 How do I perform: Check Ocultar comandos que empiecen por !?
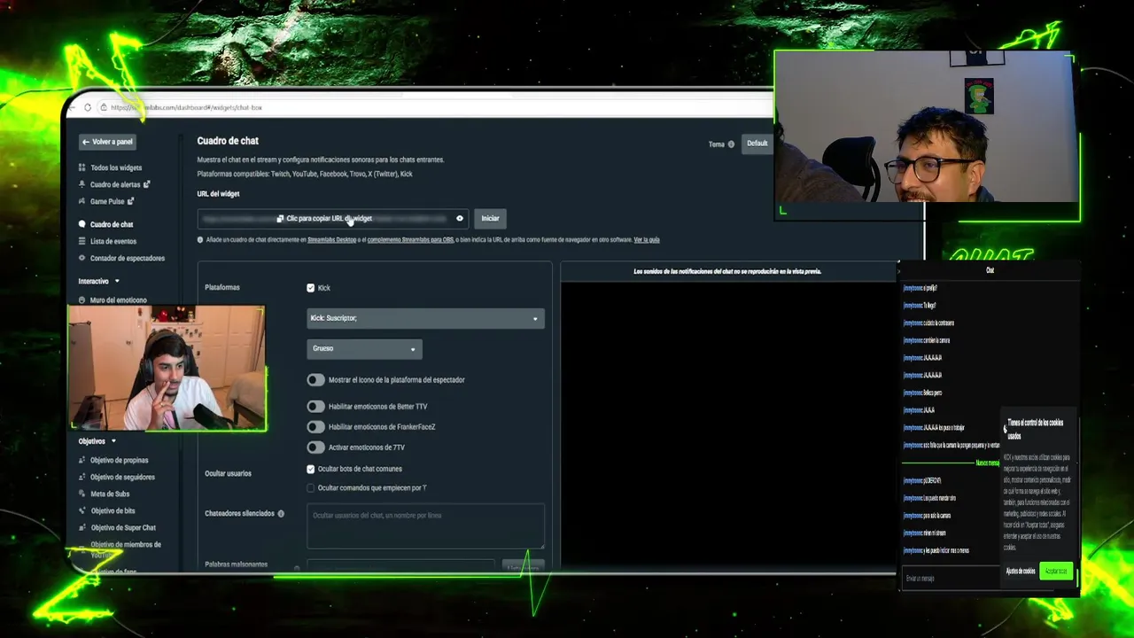310,487
